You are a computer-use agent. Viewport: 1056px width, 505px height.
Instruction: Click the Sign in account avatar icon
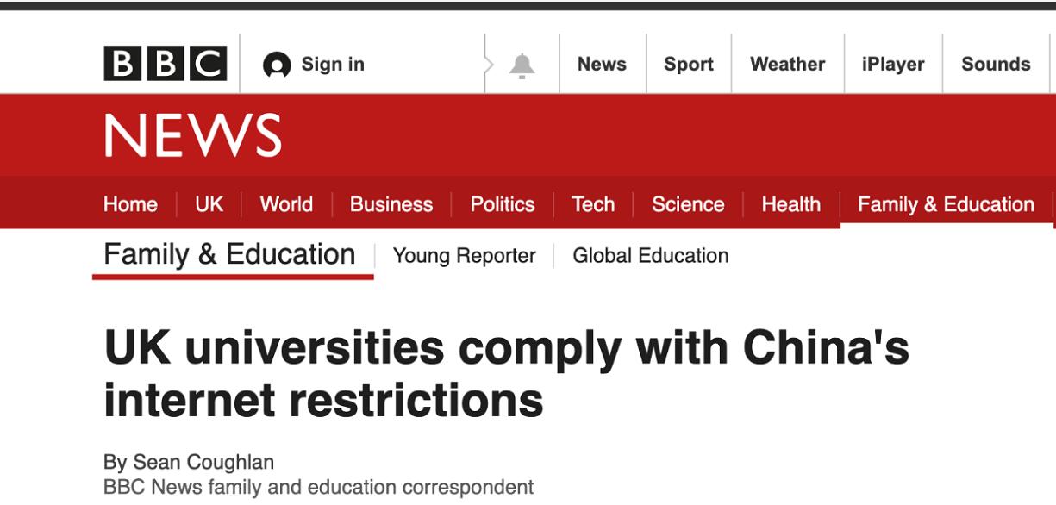[277, 65]
